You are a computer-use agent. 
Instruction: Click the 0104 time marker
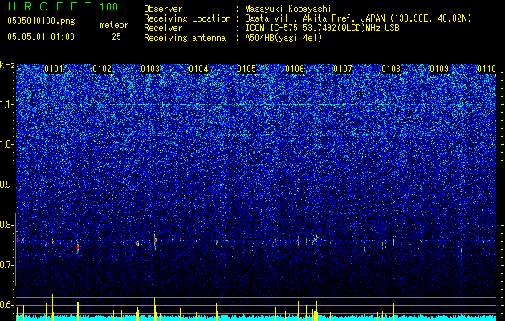point(198,69)
